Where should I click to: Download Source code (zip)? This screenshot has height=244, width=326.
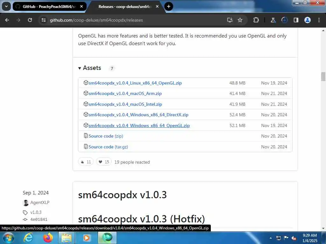point(106,136)
